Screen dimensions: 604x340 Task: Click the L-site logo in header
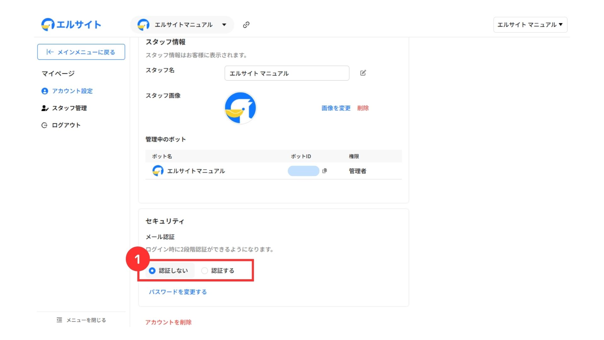(71, 25)
